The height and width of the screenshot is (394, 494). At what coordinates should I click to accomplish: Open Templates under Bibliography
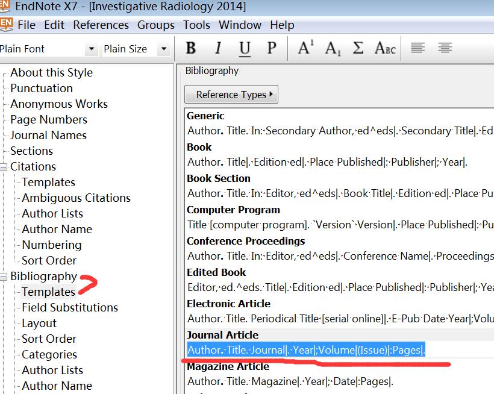[49, 292]
